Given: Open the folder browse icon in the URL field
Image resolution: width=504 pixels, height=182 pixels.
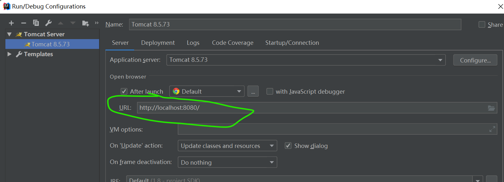Looking at the screenshot, I should (491, 108).
